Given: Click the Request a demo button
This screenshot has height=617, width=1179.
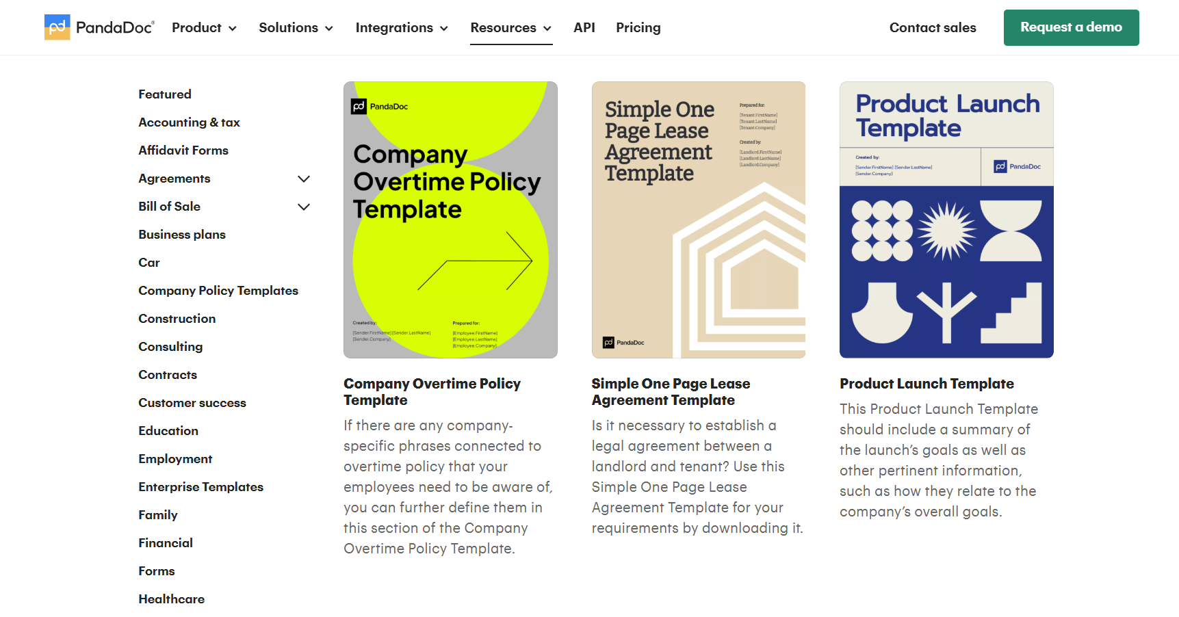Looking at the screenshot, I should tap(1071, 27).
